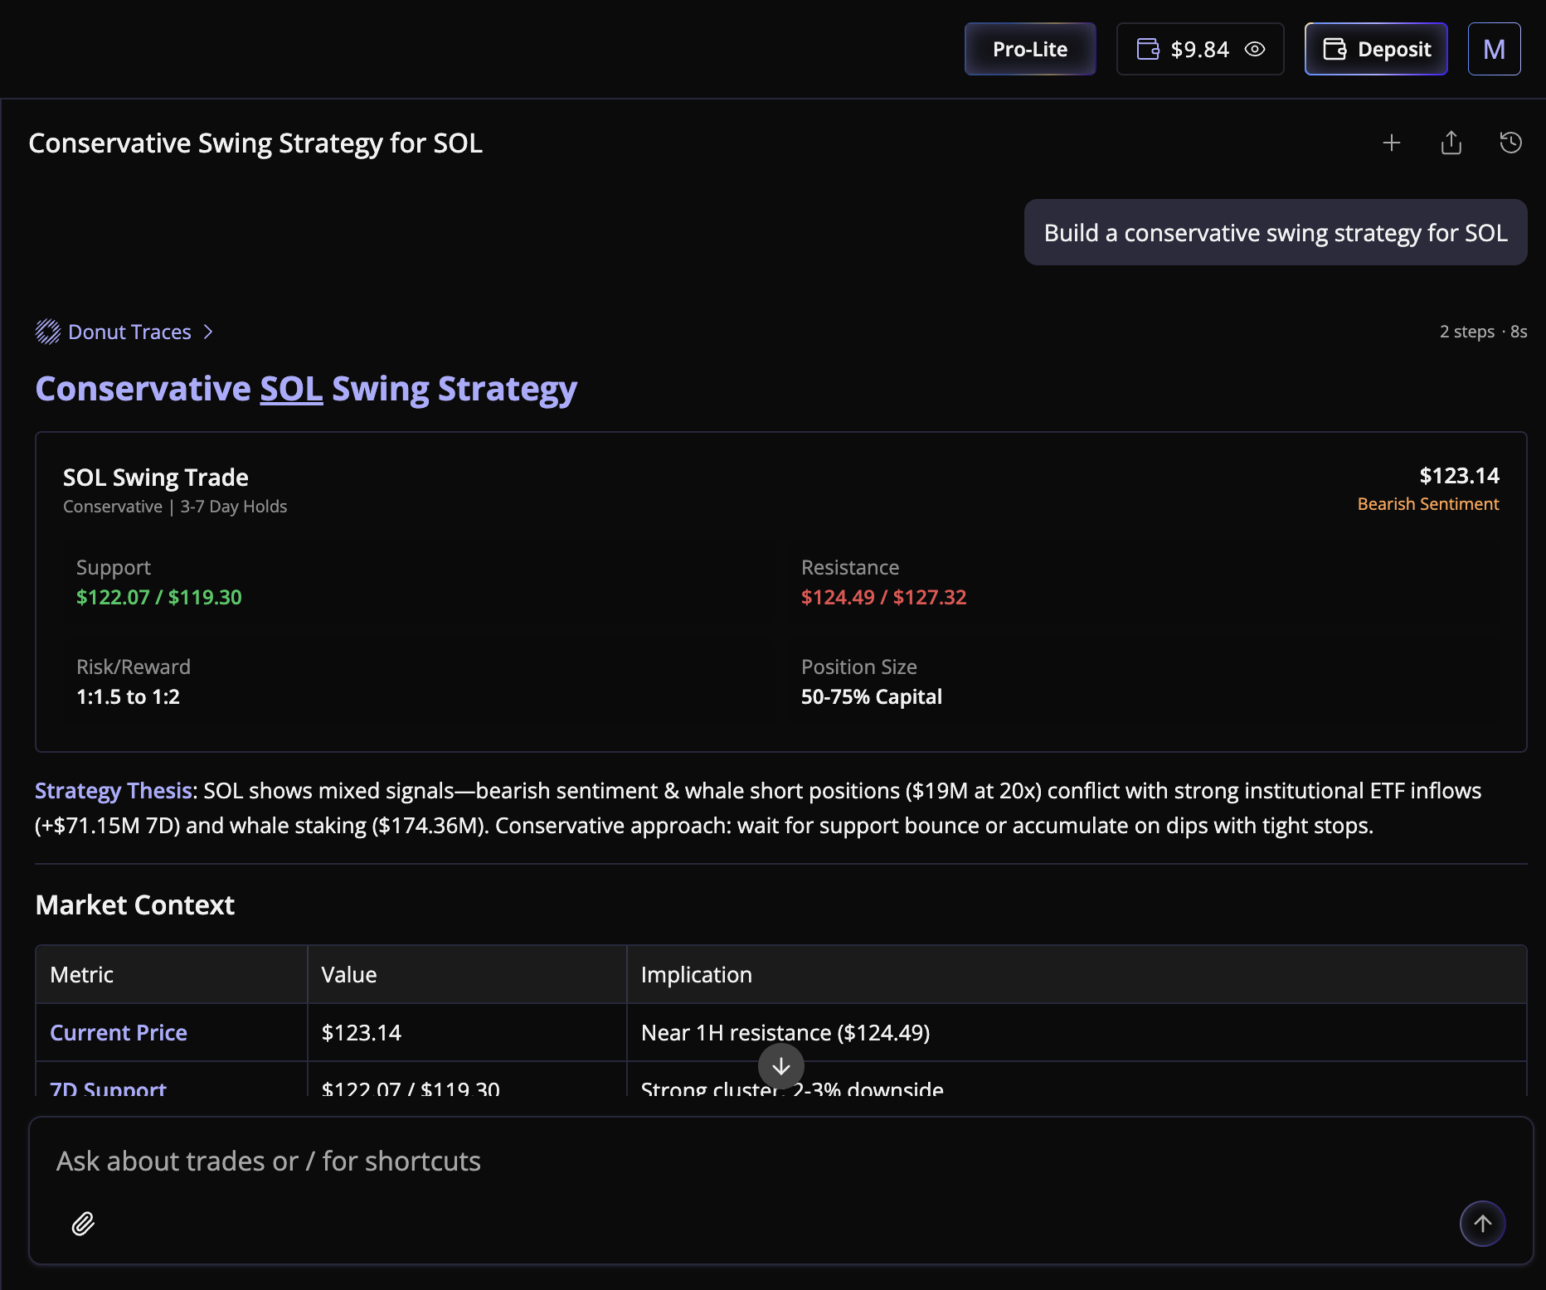Focus the Ask about trades input field

pos(746,1161)
